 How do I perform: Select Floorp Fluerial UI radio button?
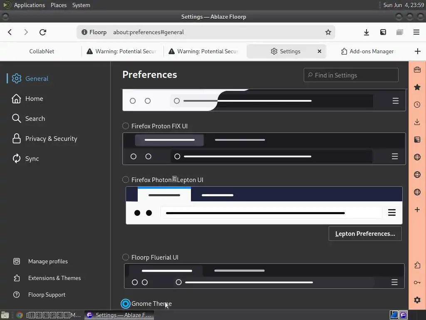126,257
